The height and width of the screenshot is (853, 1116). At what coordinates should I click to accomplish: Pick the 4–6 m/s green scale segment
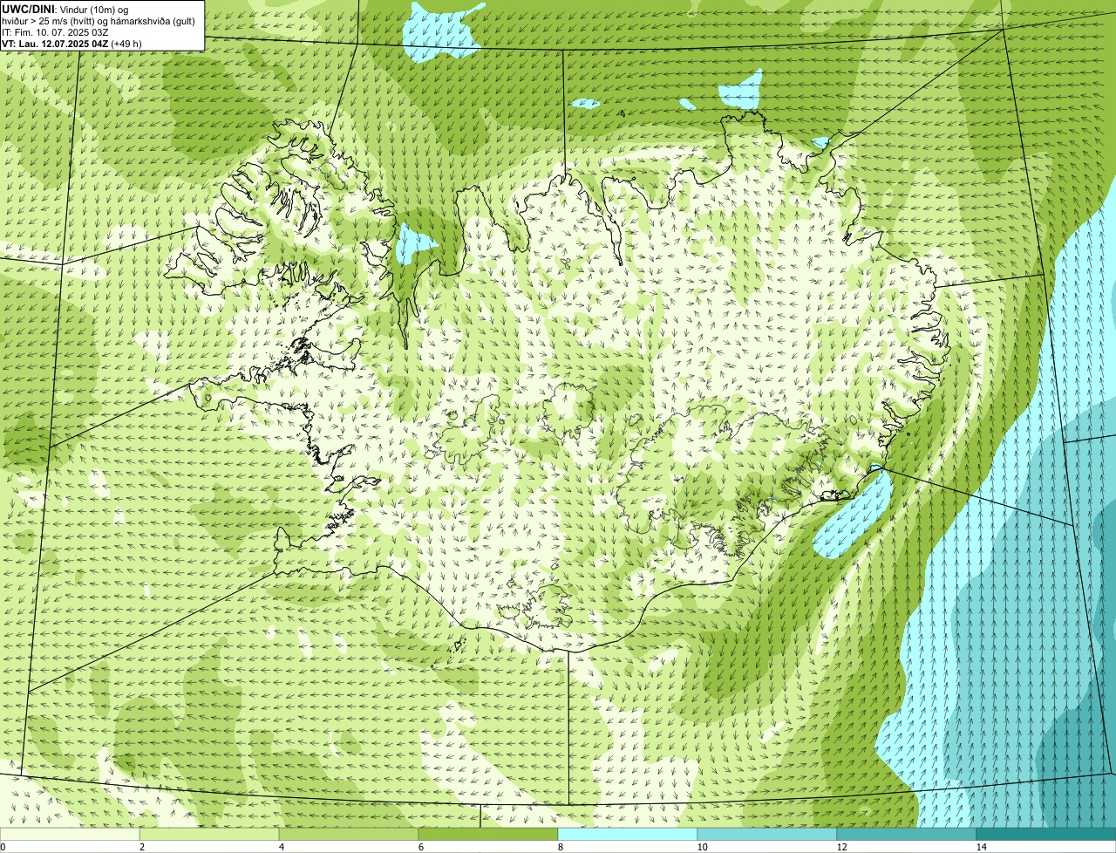pos(349,835)
